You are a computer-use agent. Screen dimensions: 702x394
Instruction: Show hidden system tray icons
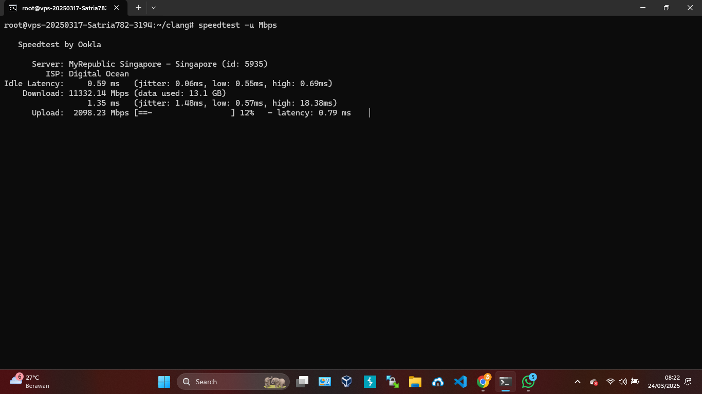click(x=577, y=382)
